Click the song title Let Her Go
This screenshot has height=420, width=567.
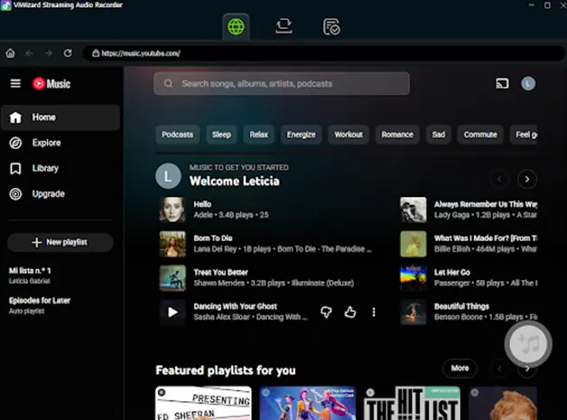[452, 272]
